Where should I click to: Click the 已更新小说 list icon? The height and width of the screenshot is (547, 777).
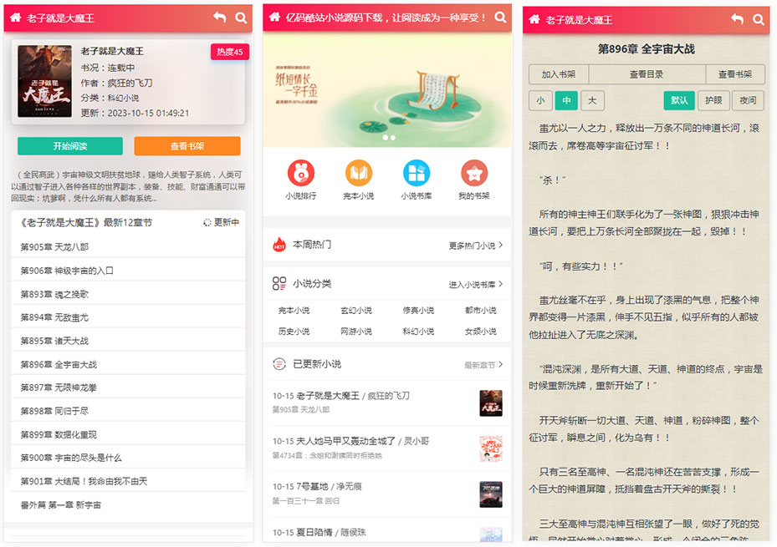coord(279,364)
